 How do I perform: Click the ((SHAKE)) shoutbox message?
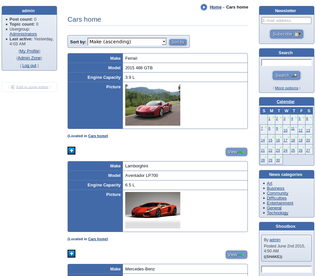tap(273, 257)
